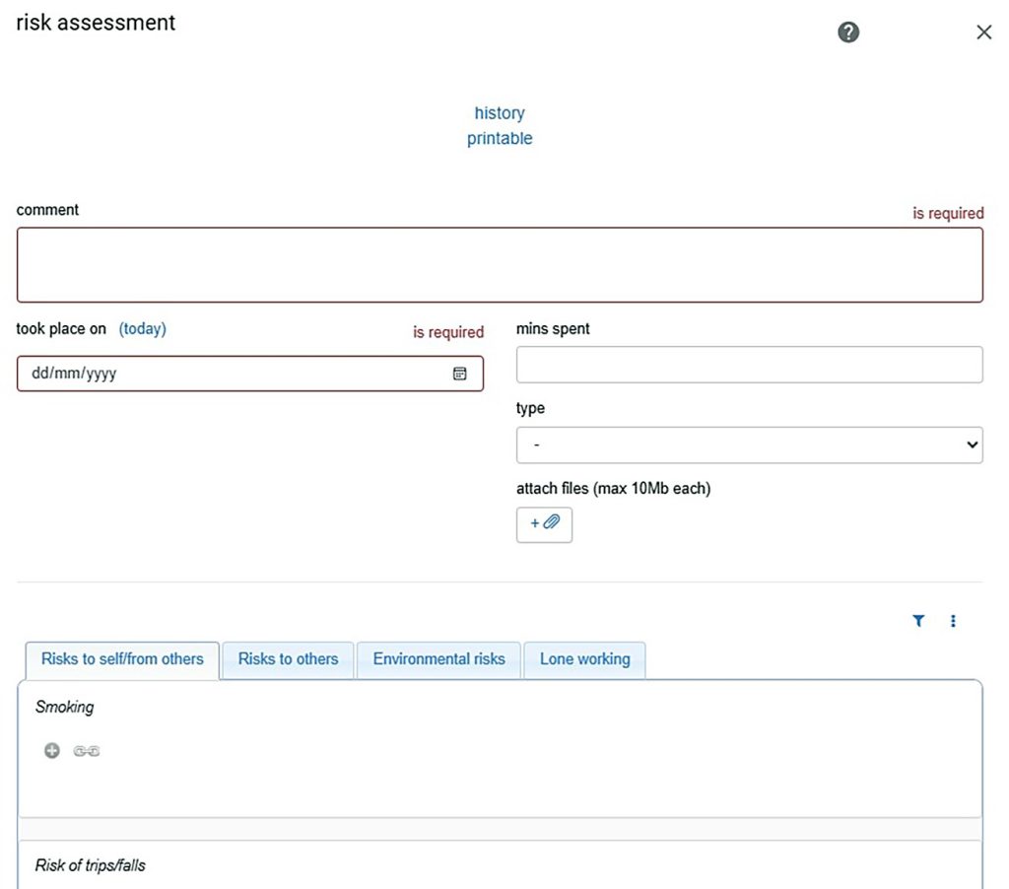Click the mins spent input field

[749, 365]
